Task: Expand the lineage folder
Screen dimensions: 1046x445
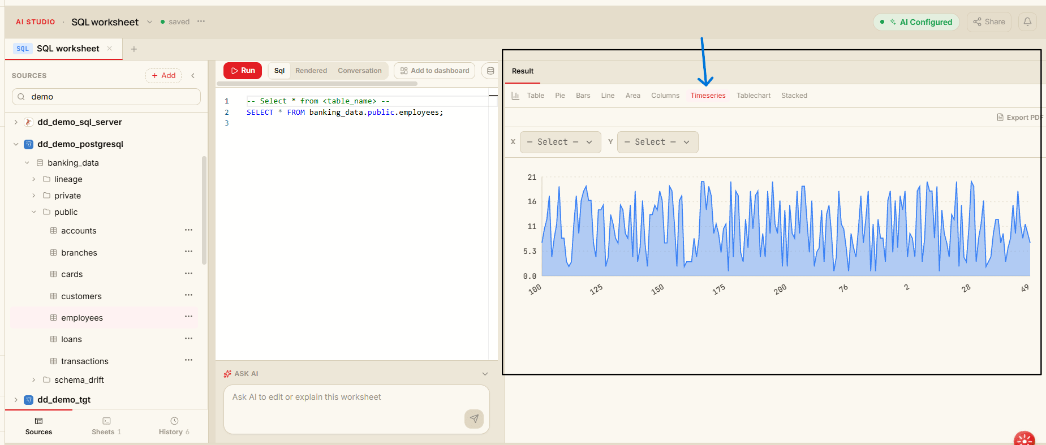Action: point(33,179)
